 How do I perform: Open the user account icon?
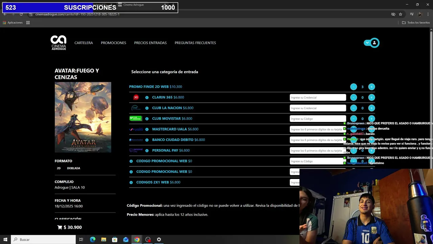[x=374, y=43]
